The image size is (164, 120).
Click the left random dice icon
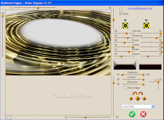[131, 99]
